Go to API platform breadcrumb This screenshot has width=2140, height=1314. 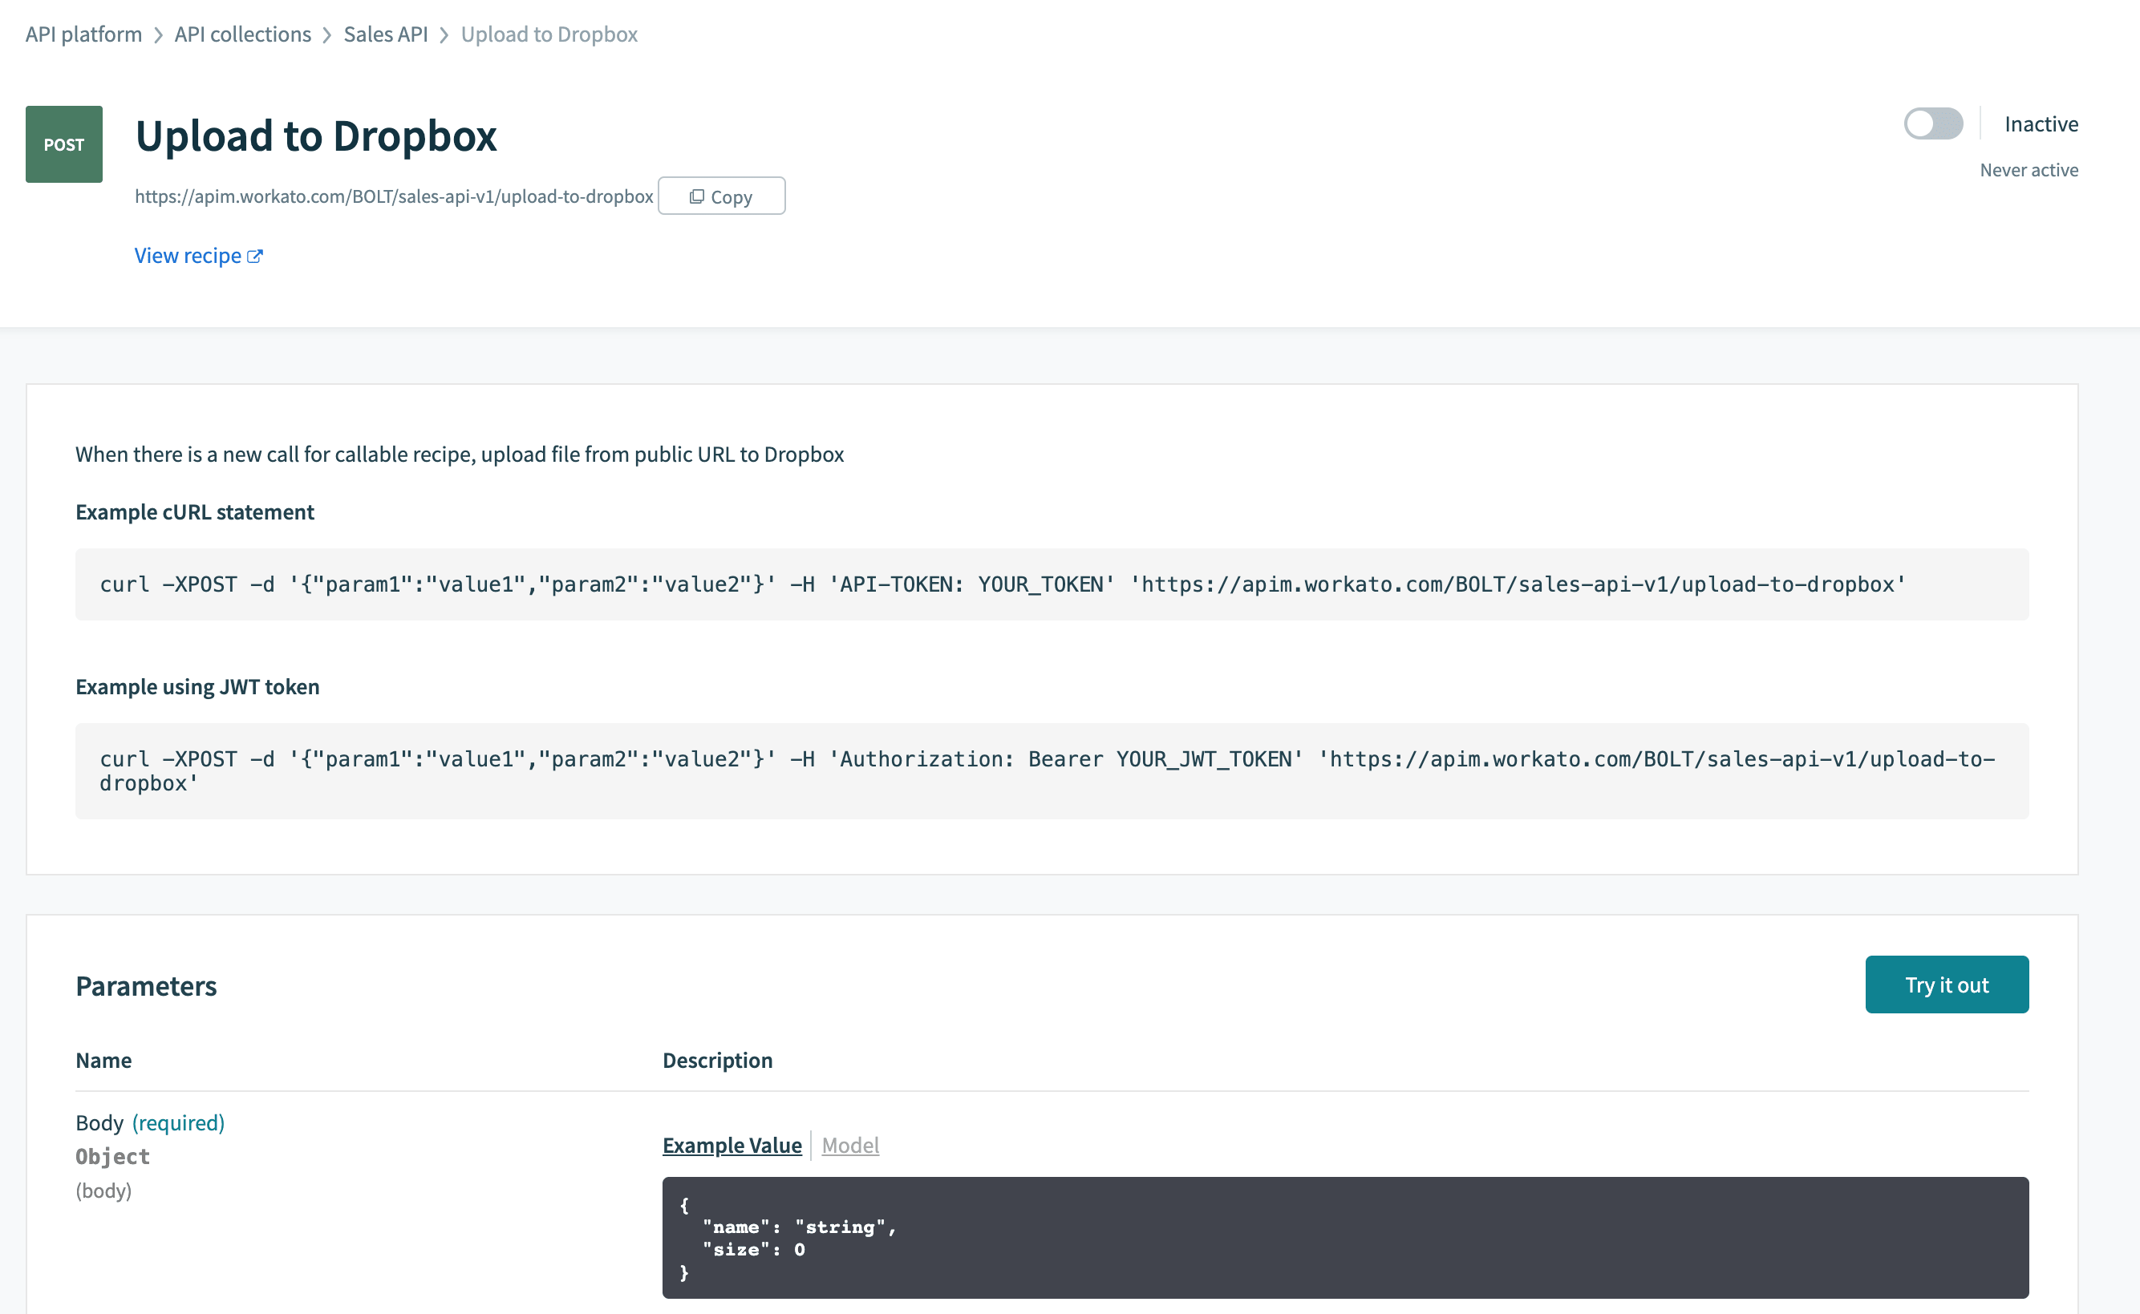tap(83, 34)
